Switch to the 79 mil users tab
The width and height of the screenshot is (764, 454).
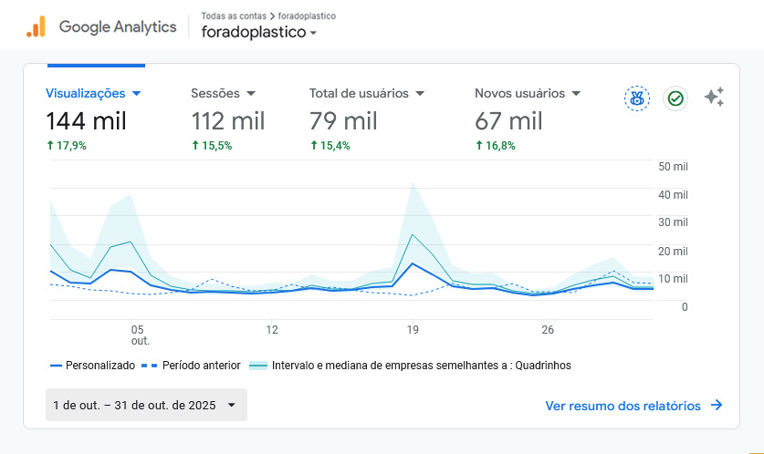[343, 120]
